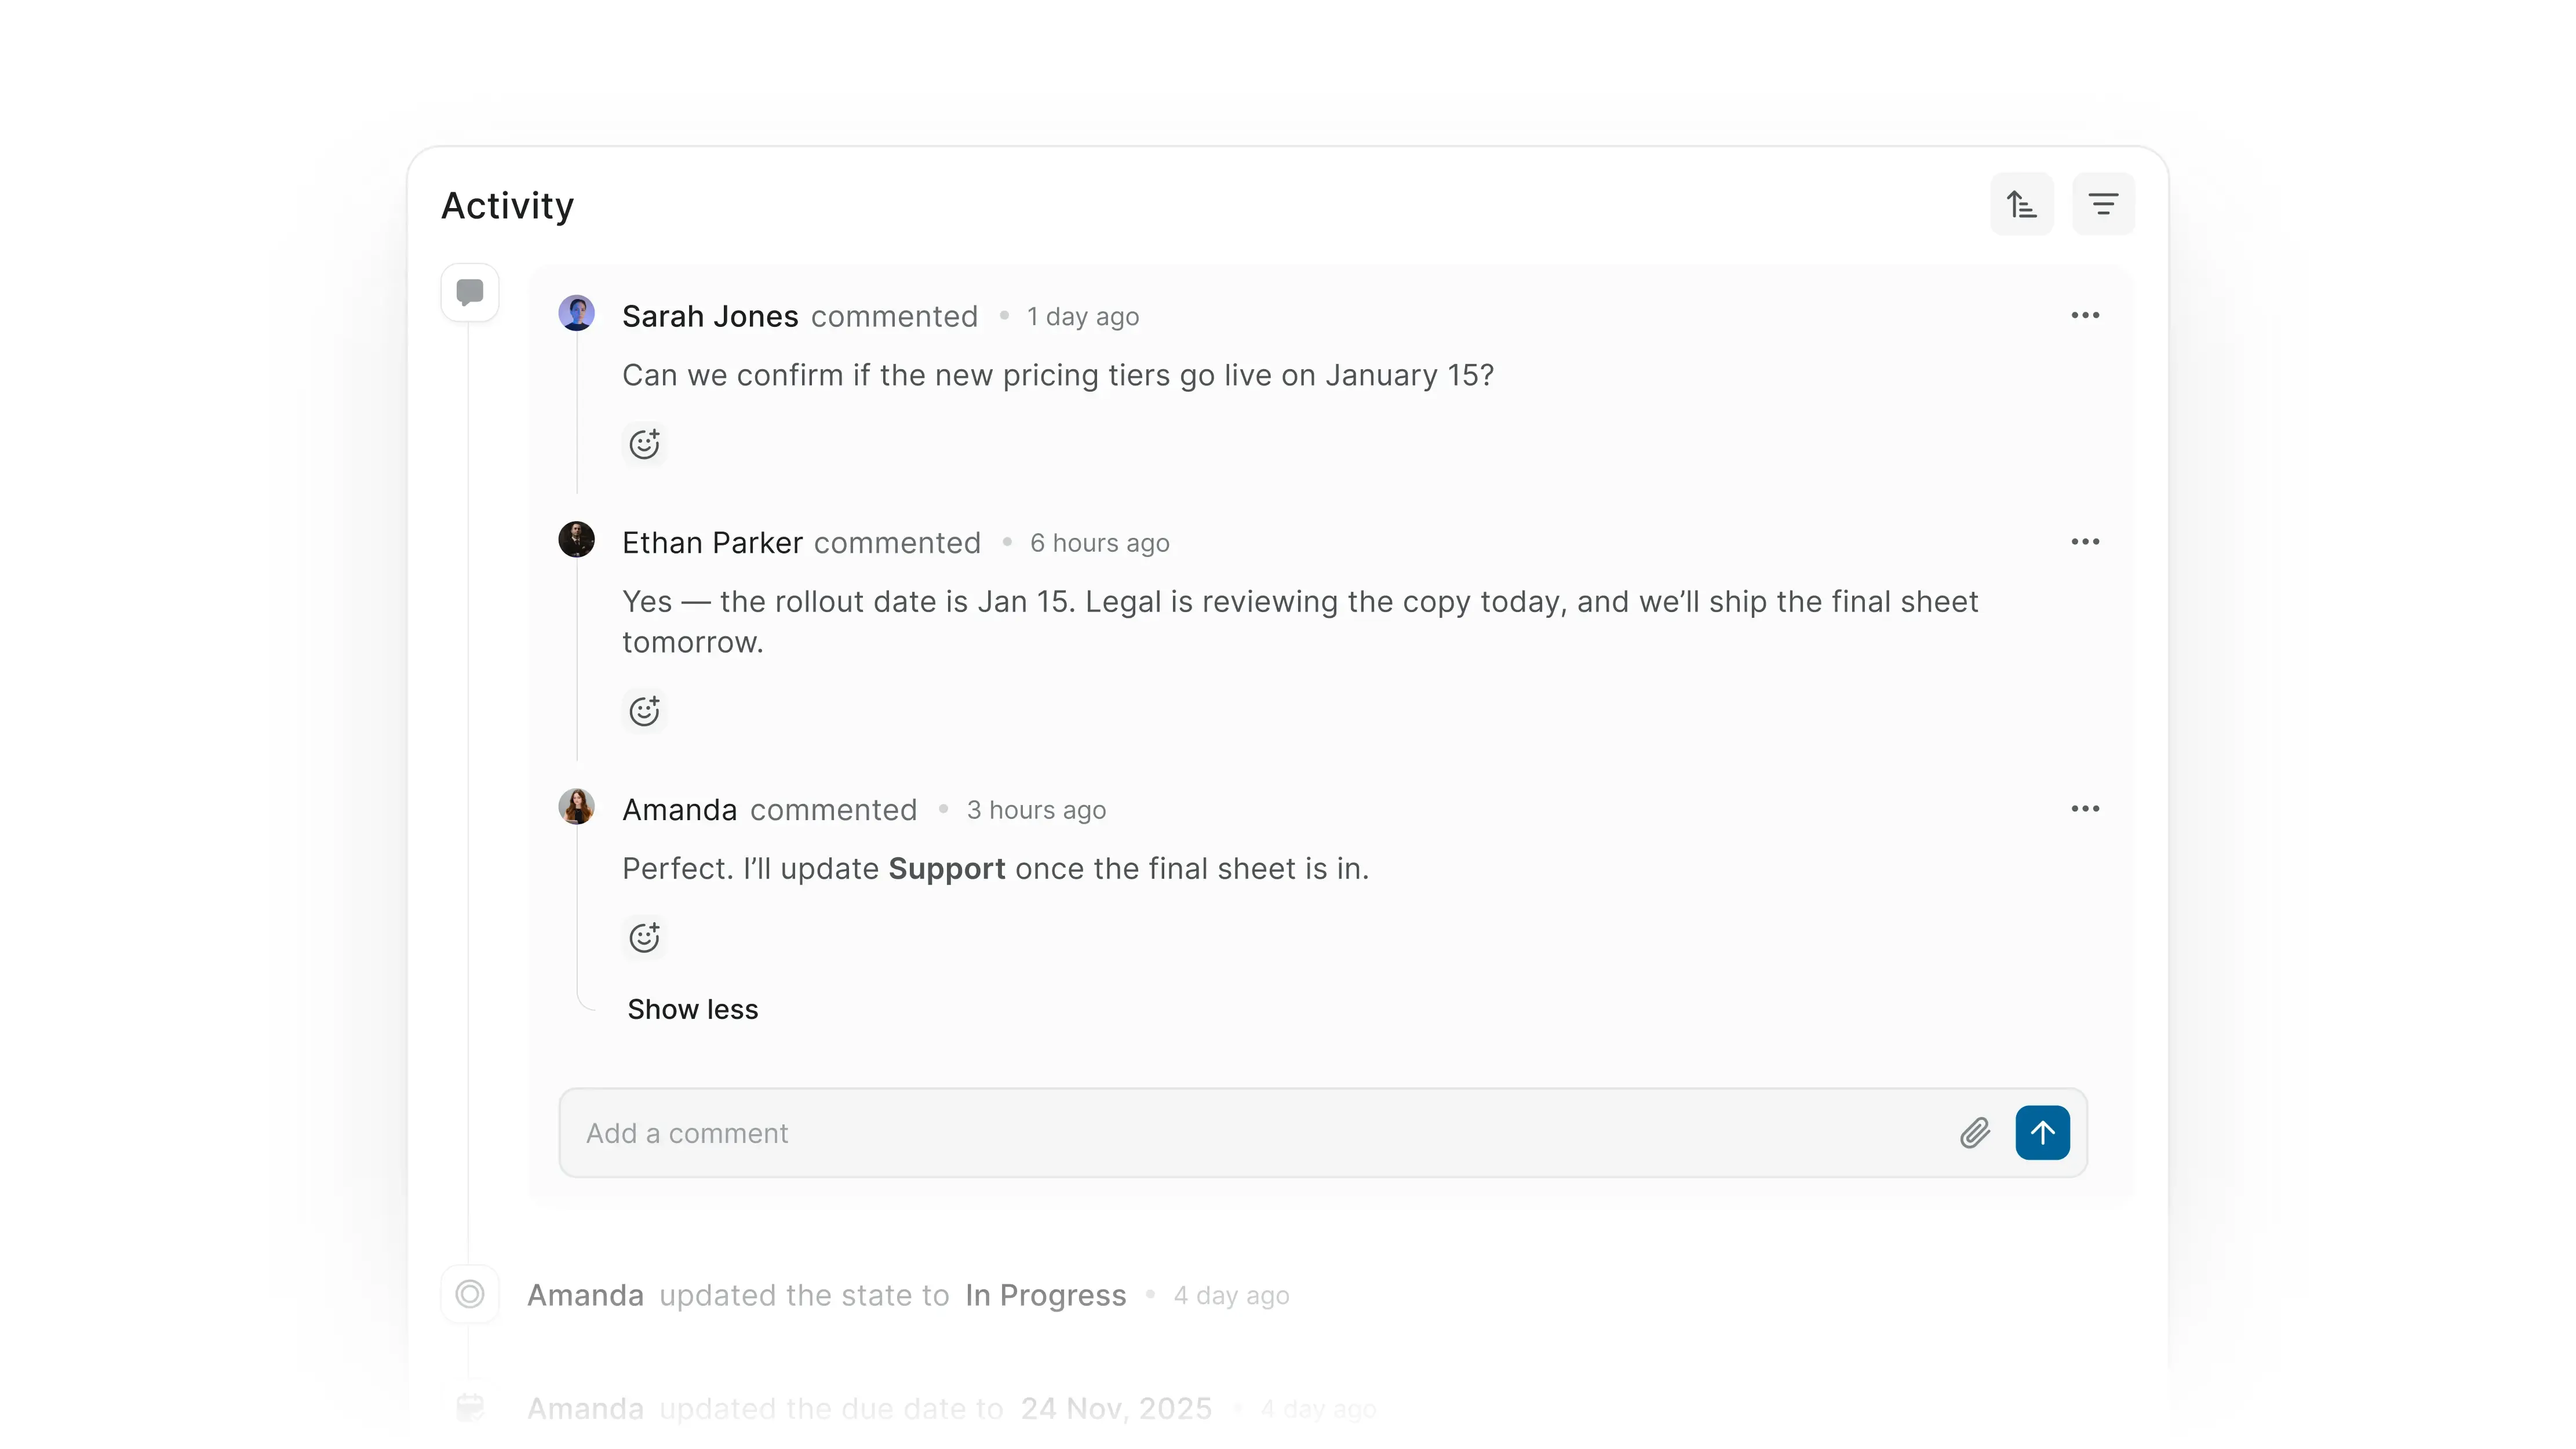Screen dimensions: 2576x1449
Task: Click the calendar icon on the due date entry
Action: click(x=470, y=1407)
